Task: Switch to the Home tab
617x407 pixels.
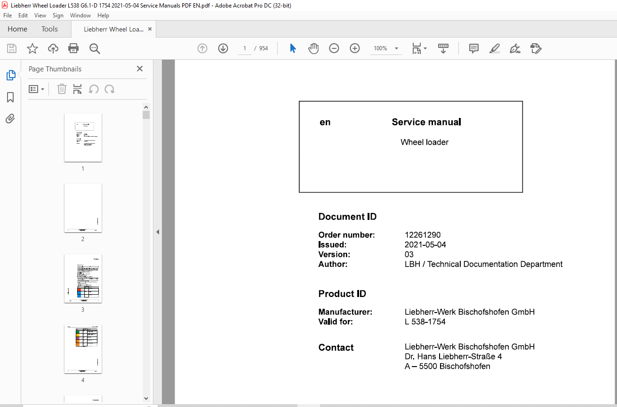Action: (x=17, y=29)
